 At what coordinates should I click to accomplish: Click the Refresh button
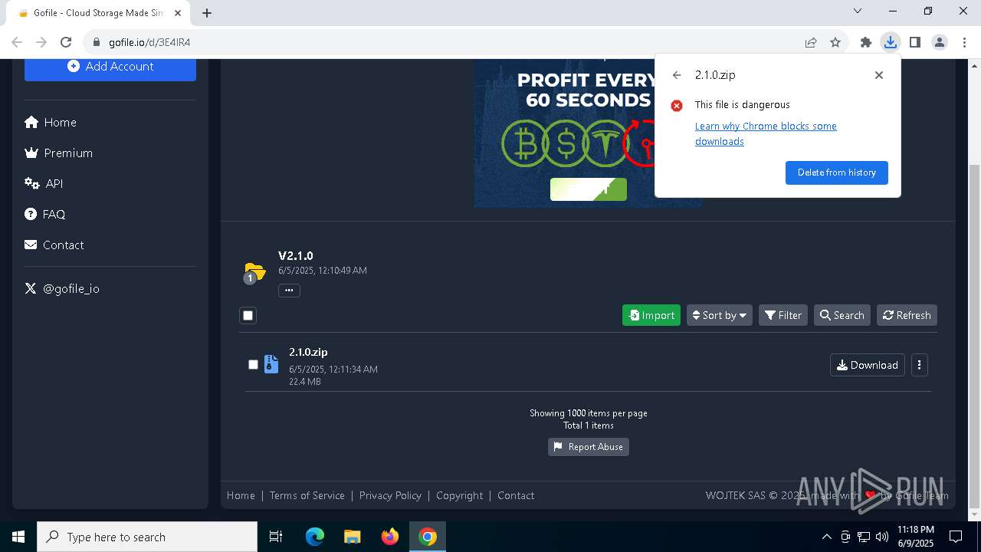[x=907, y=315]
